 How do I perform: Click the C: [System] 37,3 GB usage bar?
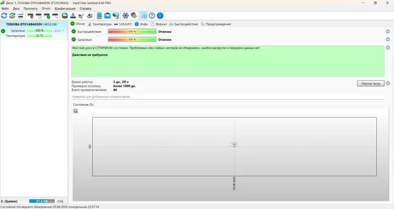(x=42, y=201)
